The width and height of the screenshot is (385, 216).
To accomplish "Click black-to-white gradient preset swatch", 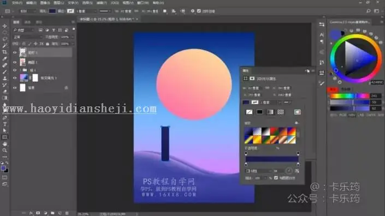I will 265,131.
